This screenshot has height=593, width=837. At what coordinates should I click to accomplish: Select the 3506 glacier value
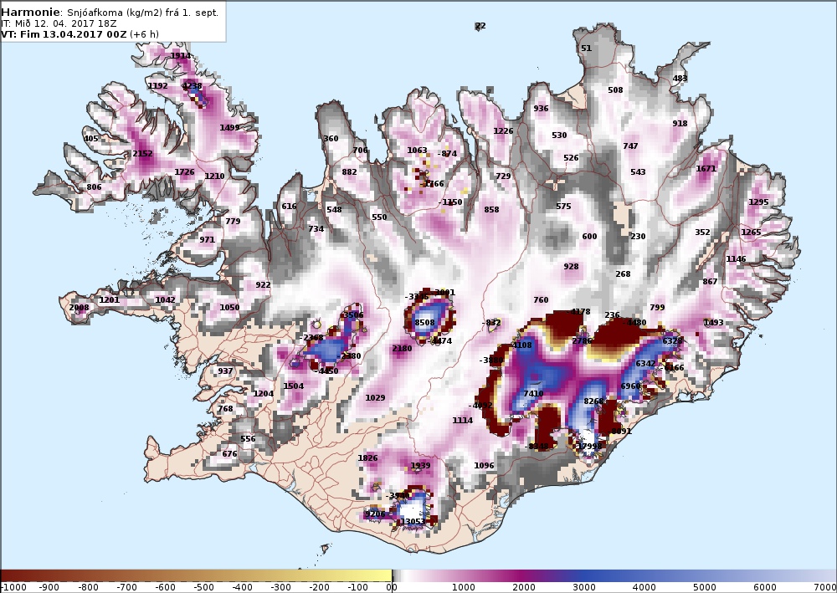click(353, 314)
